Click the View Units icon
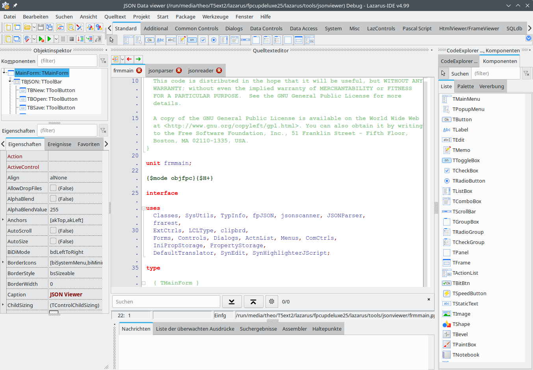The height and width of the screenshot is (370, 533). (x=8, y=39)
